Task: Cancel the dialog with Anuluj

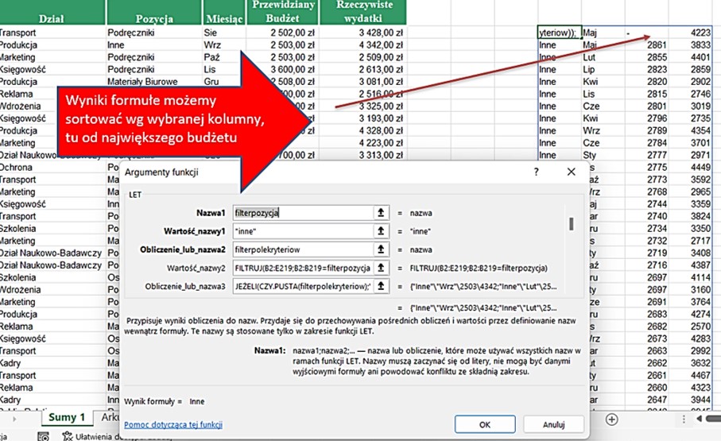Action: coord(553,424)
